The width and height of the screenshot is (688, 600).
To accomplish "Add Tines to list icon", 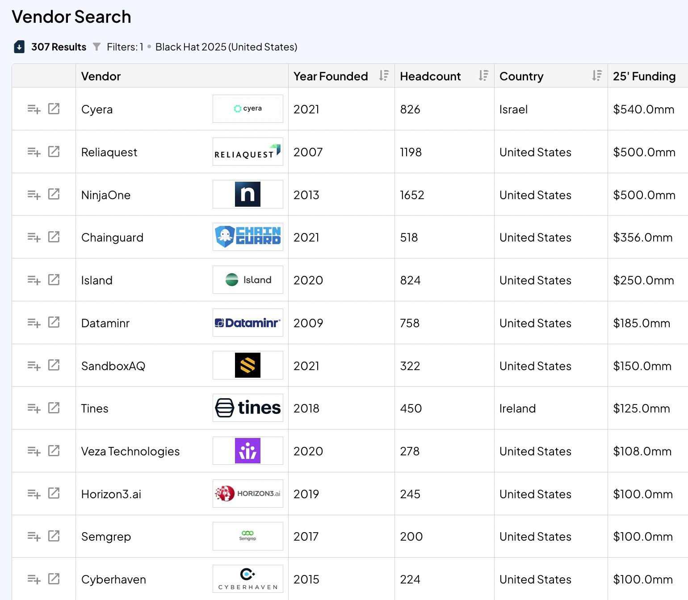I will pos(34,408).
